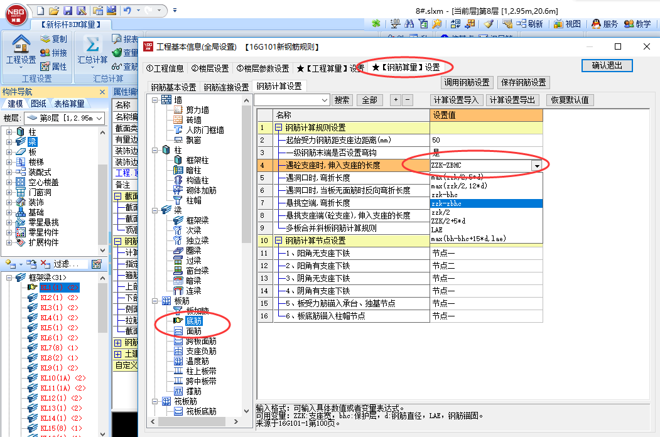Click the brush cleanup icon in the toolbar
Viewport: 660px width, 437px height.
pos(489,24)
